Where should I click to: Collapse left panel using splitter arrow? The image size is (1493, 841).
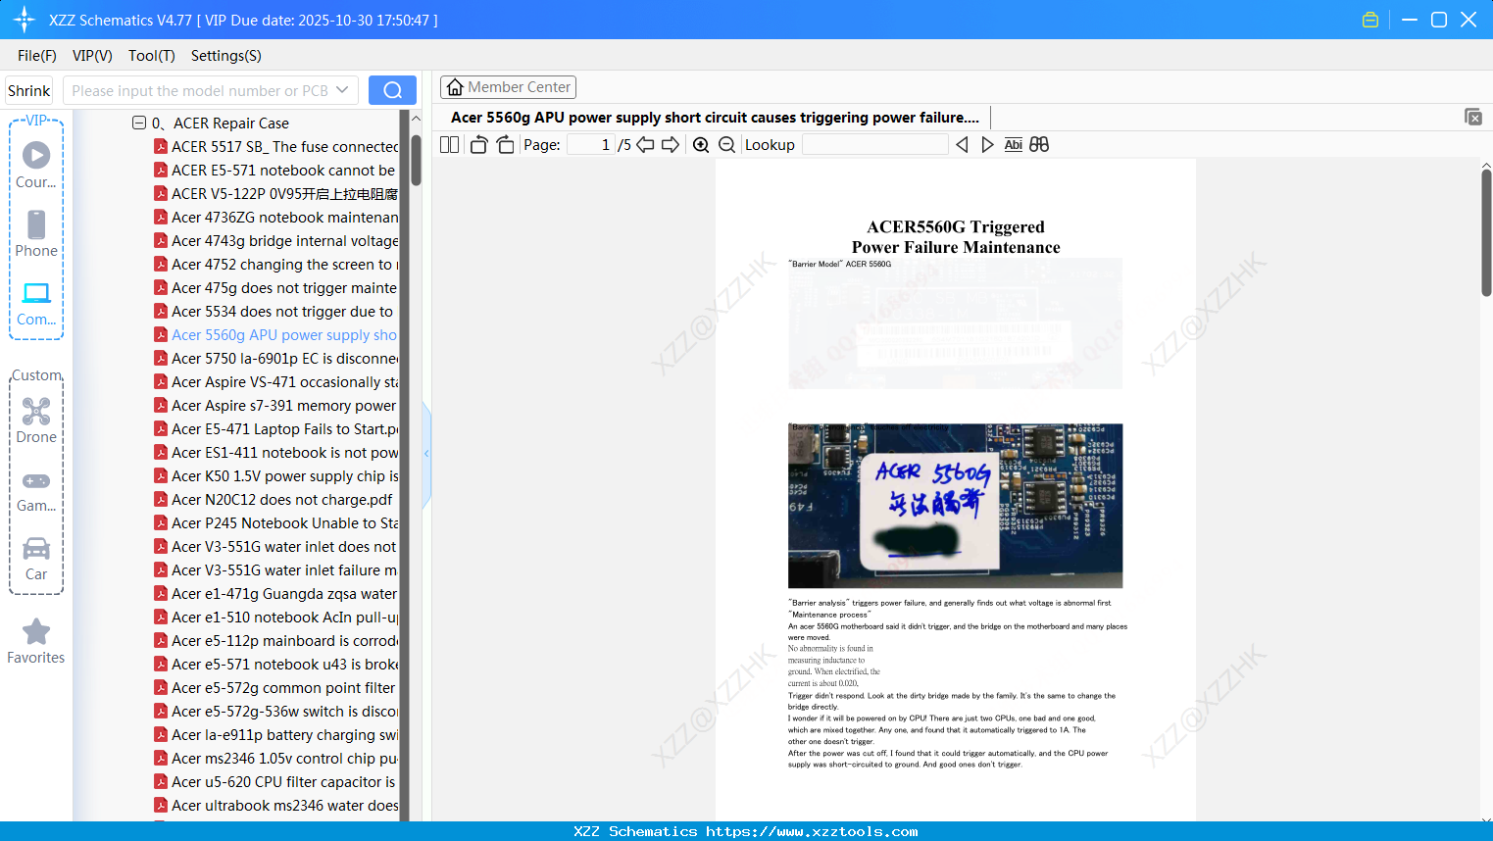point(426,454)
